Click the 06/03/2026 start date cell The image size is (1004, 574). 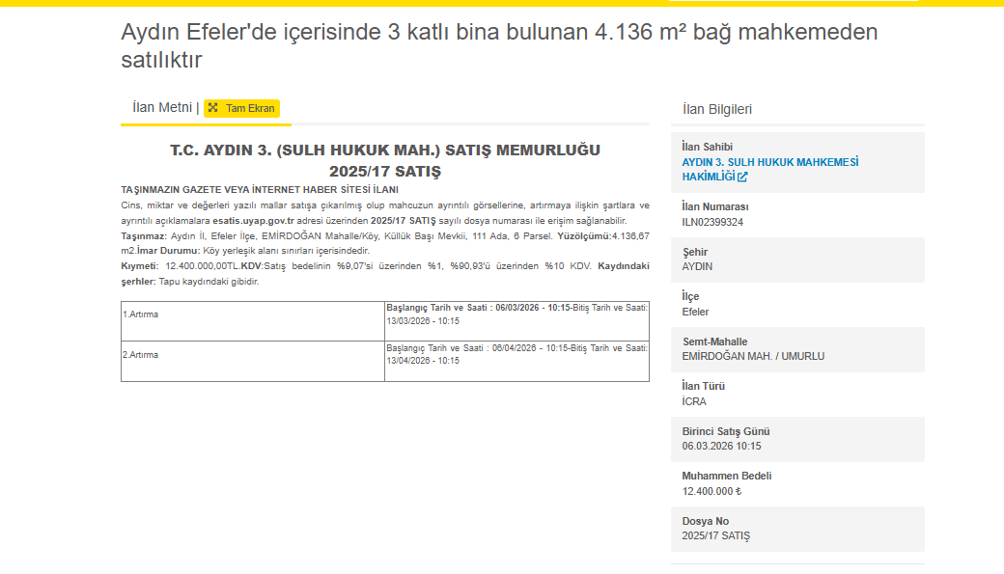coord(516,314)
